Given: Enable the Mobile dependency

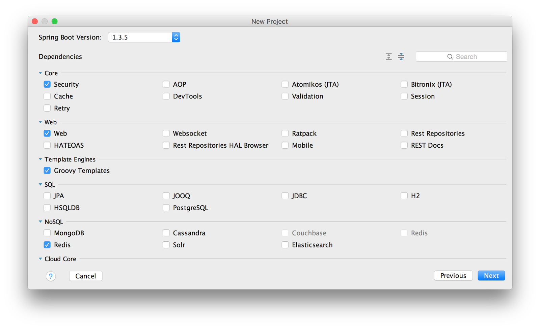Looking at the screenshot, I should click(x=285, y=145).
